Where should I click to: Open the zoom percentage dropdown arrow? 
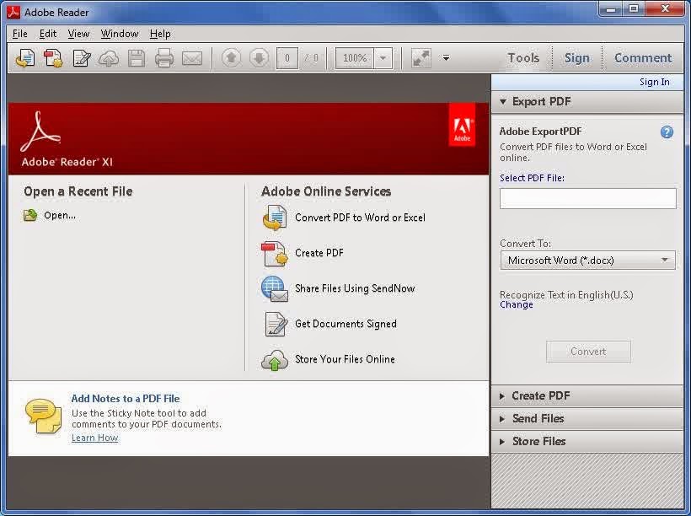tap(383, 58)
